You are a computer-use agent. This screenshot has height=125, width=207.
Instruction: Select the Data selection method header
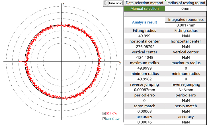coord(145,3)
